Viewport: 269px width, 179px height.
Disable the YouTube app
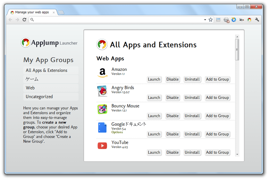pyautogui.click(x=172, y=152)
